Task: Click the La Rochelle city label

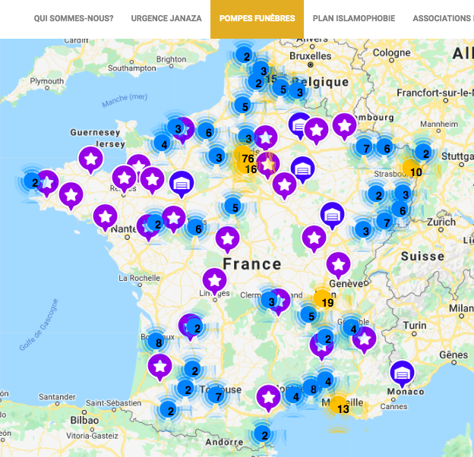Action: [x=139, y=278]
